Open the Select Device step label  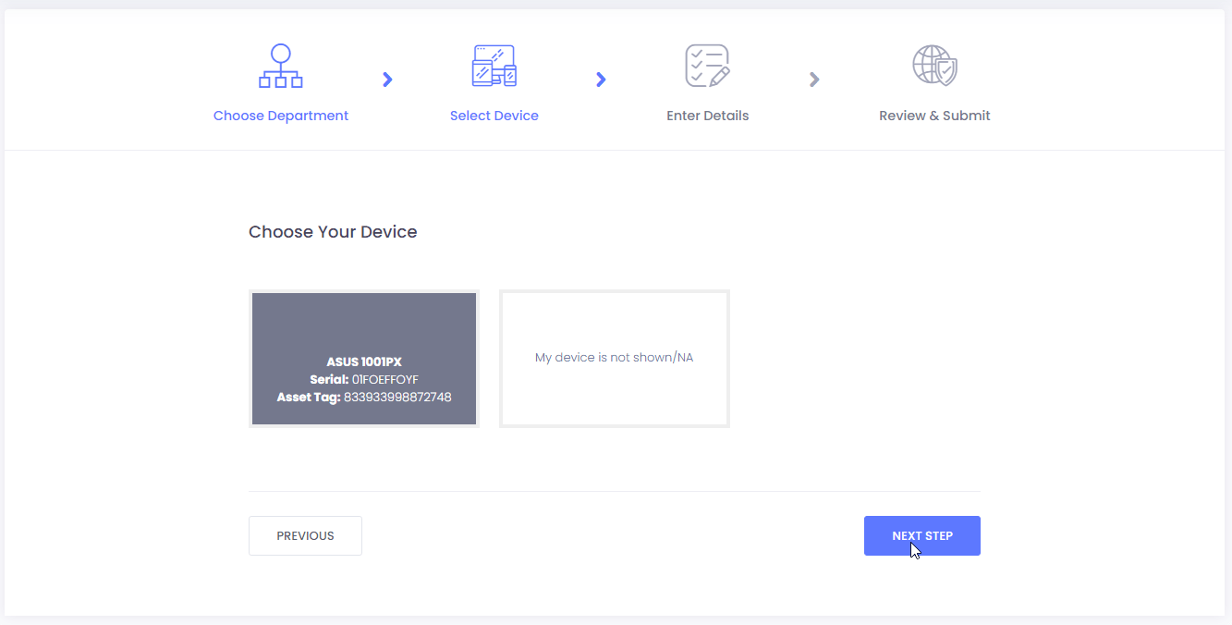[494, 116]
